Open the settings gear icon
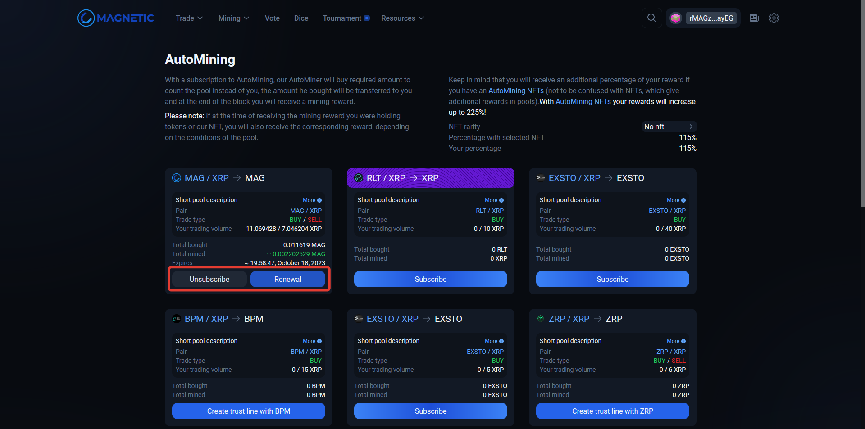 (774, 18)
